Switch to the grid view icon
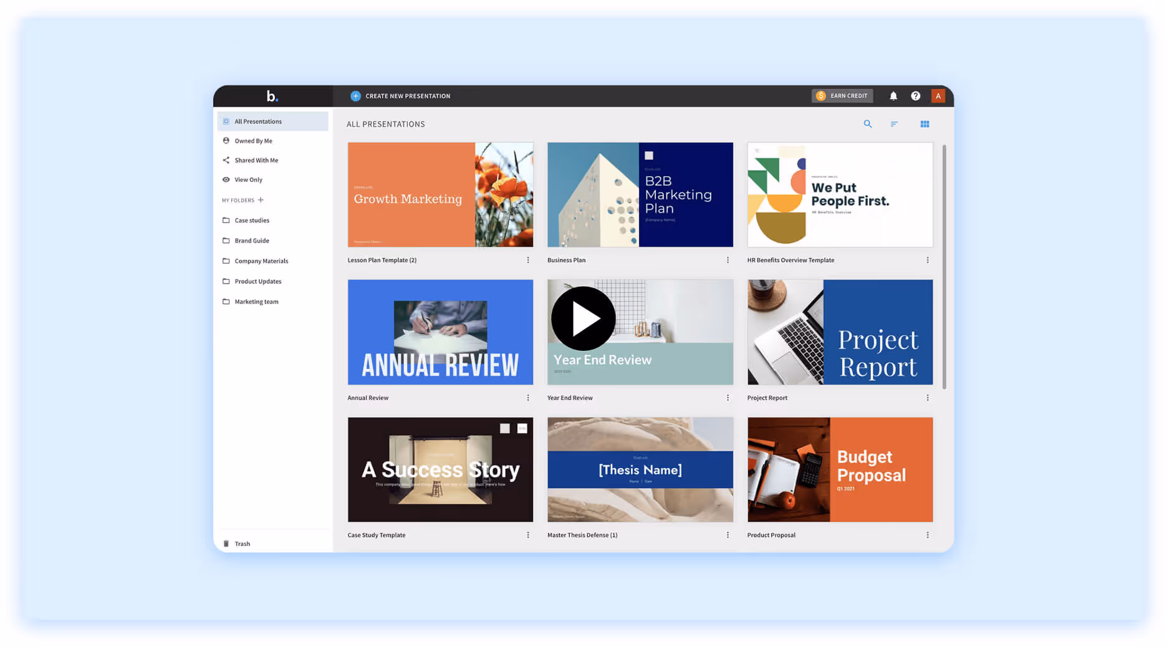The image size is (1167, 647). tap(924, 124)
